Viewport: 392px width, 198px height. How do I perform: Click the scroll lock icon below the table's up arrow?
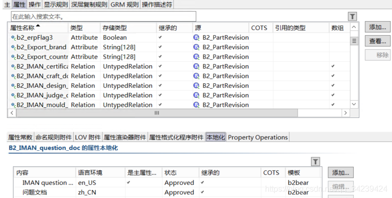click(354, 41)
